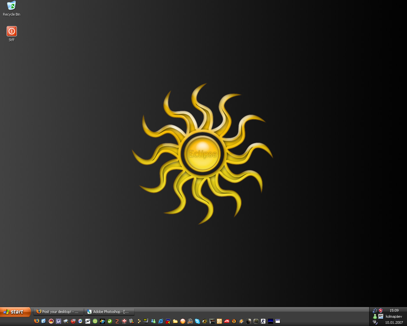Open Dreamweaver from the Quick Launch bar
The height and width of the screenshot is (326, 407).
click(110, 321)
